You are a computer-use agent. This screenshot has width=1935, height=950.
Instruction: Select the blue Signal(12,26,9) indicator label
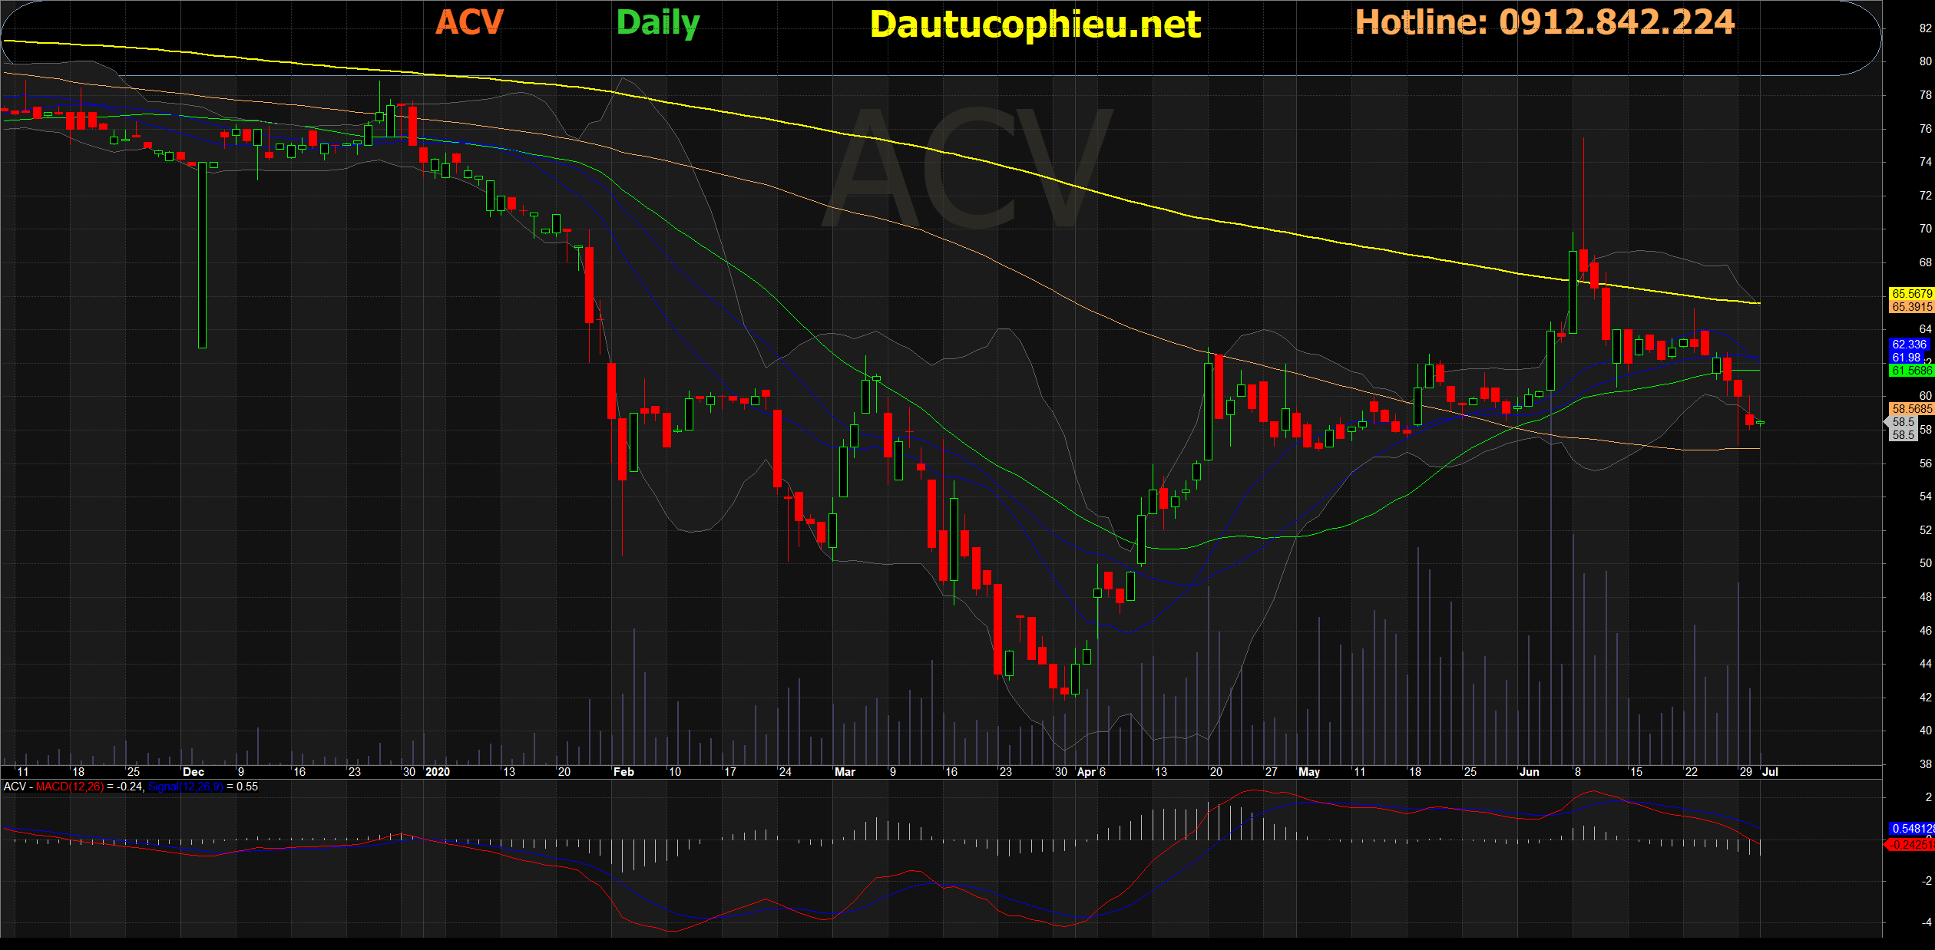click(x=185, y=787)
